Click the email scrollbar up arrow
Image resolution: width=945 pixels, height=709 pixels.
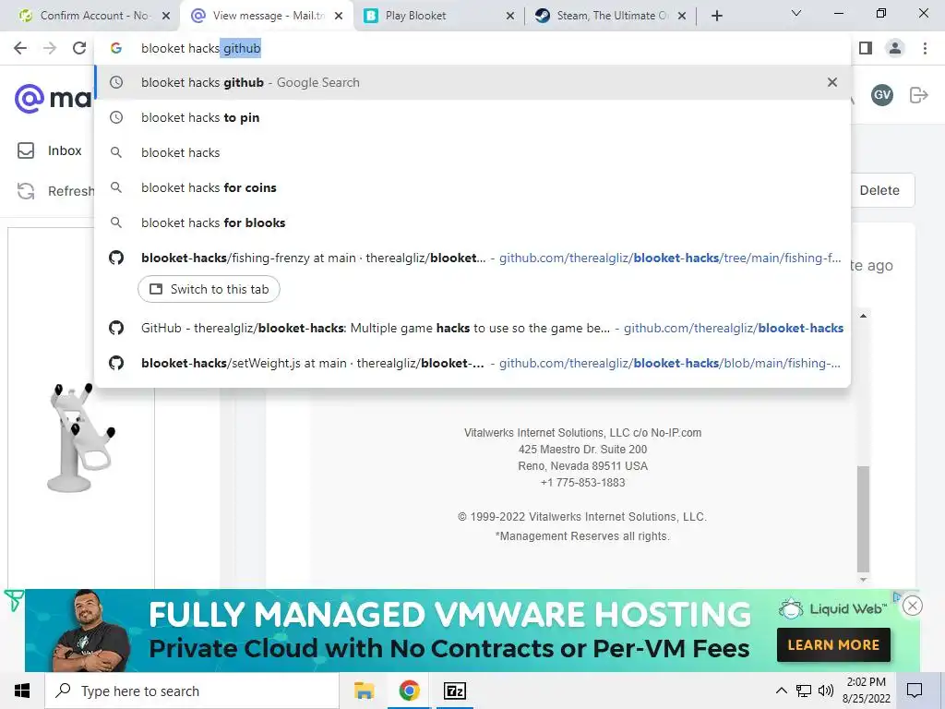pyautogui.click(x=863, y=316)
